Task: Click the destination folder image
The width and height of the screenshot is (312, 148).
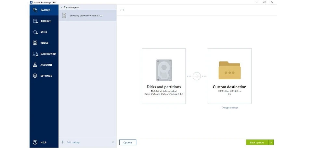Action: [230, 70]
